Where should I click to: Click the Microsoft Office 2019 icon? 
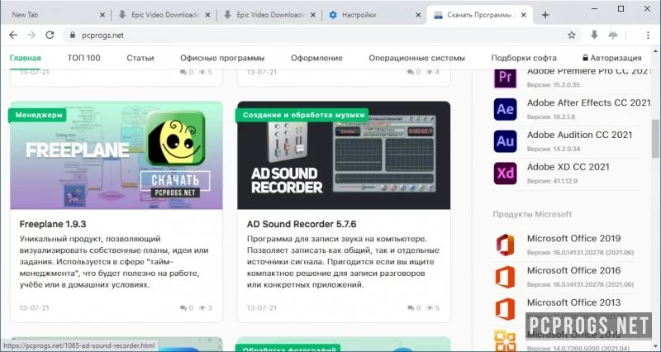coord(505,245)
